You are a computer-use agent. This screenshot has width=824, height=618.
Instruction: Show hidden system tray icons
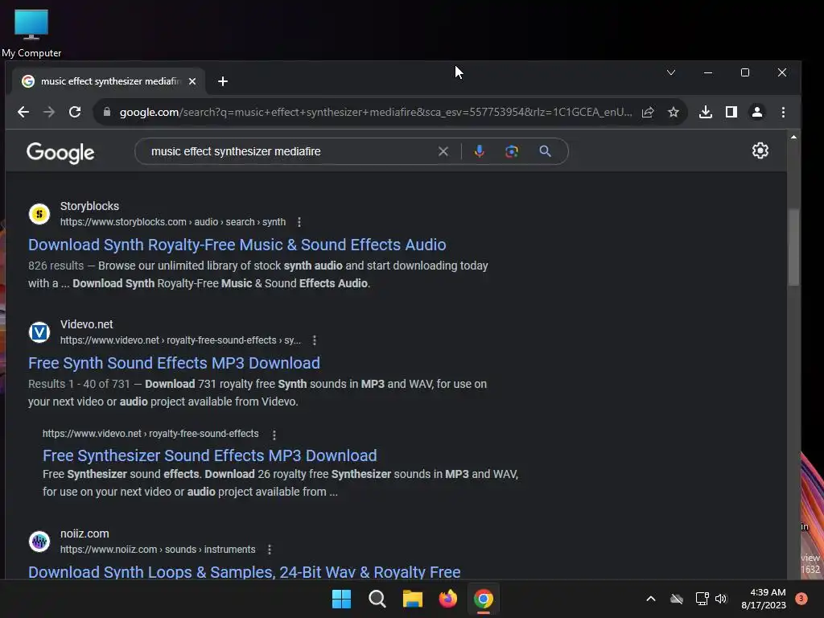[x=650, y=599]
